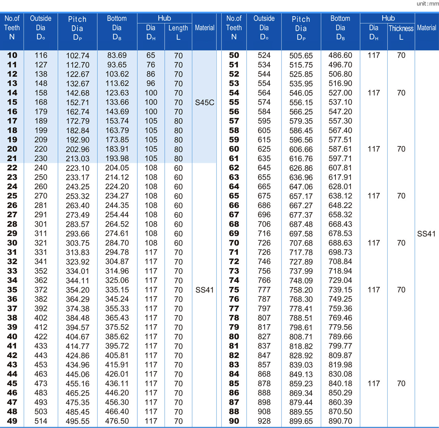
Task: Click bottom diameter 537.10
Action: click(x=340, y=102)
